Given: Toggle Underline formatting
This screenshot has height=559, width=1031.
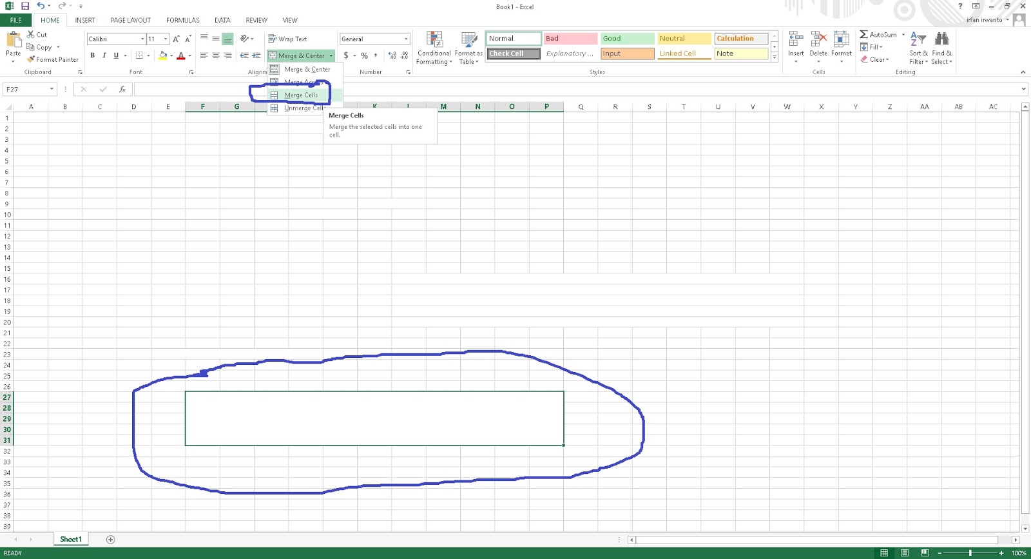Looking at the screenshot, I should (116, 55).
